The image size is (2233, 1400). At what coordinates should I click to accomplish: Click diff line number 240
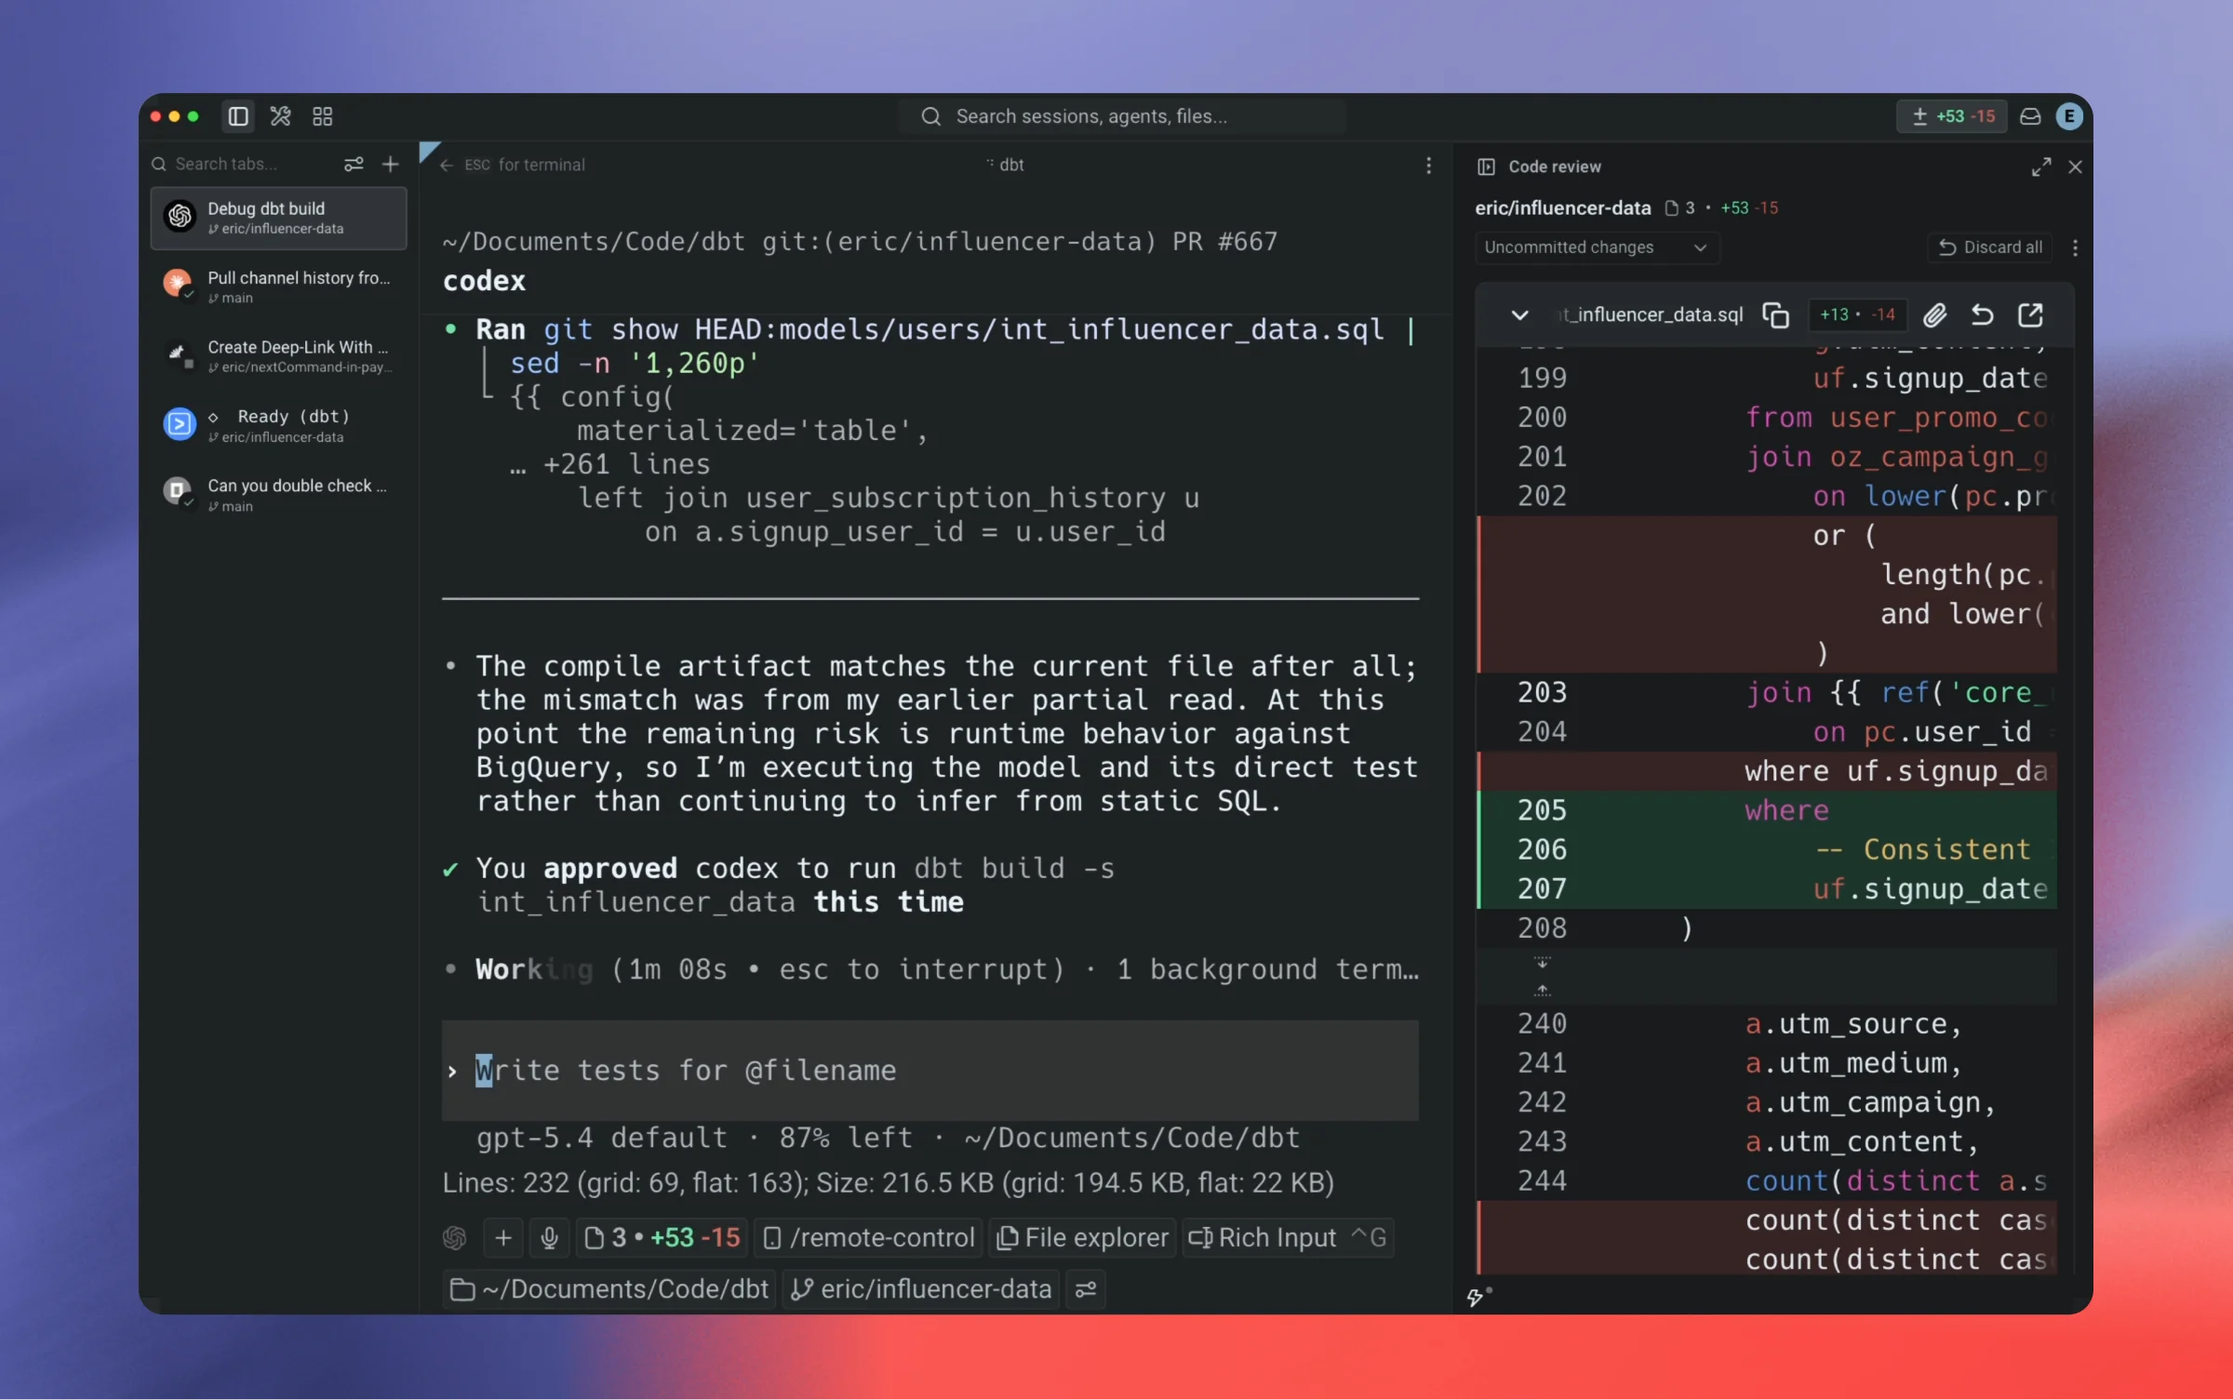coord(1543,1024)
